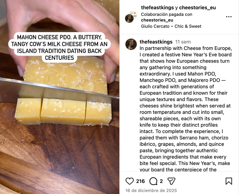Like the post with the heart icon

point(130,181)
